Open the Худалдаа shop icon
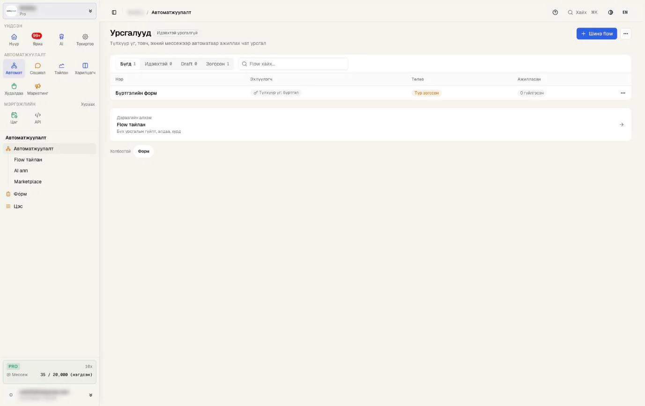Screen dimensions: 645x406 pos(14,89)
